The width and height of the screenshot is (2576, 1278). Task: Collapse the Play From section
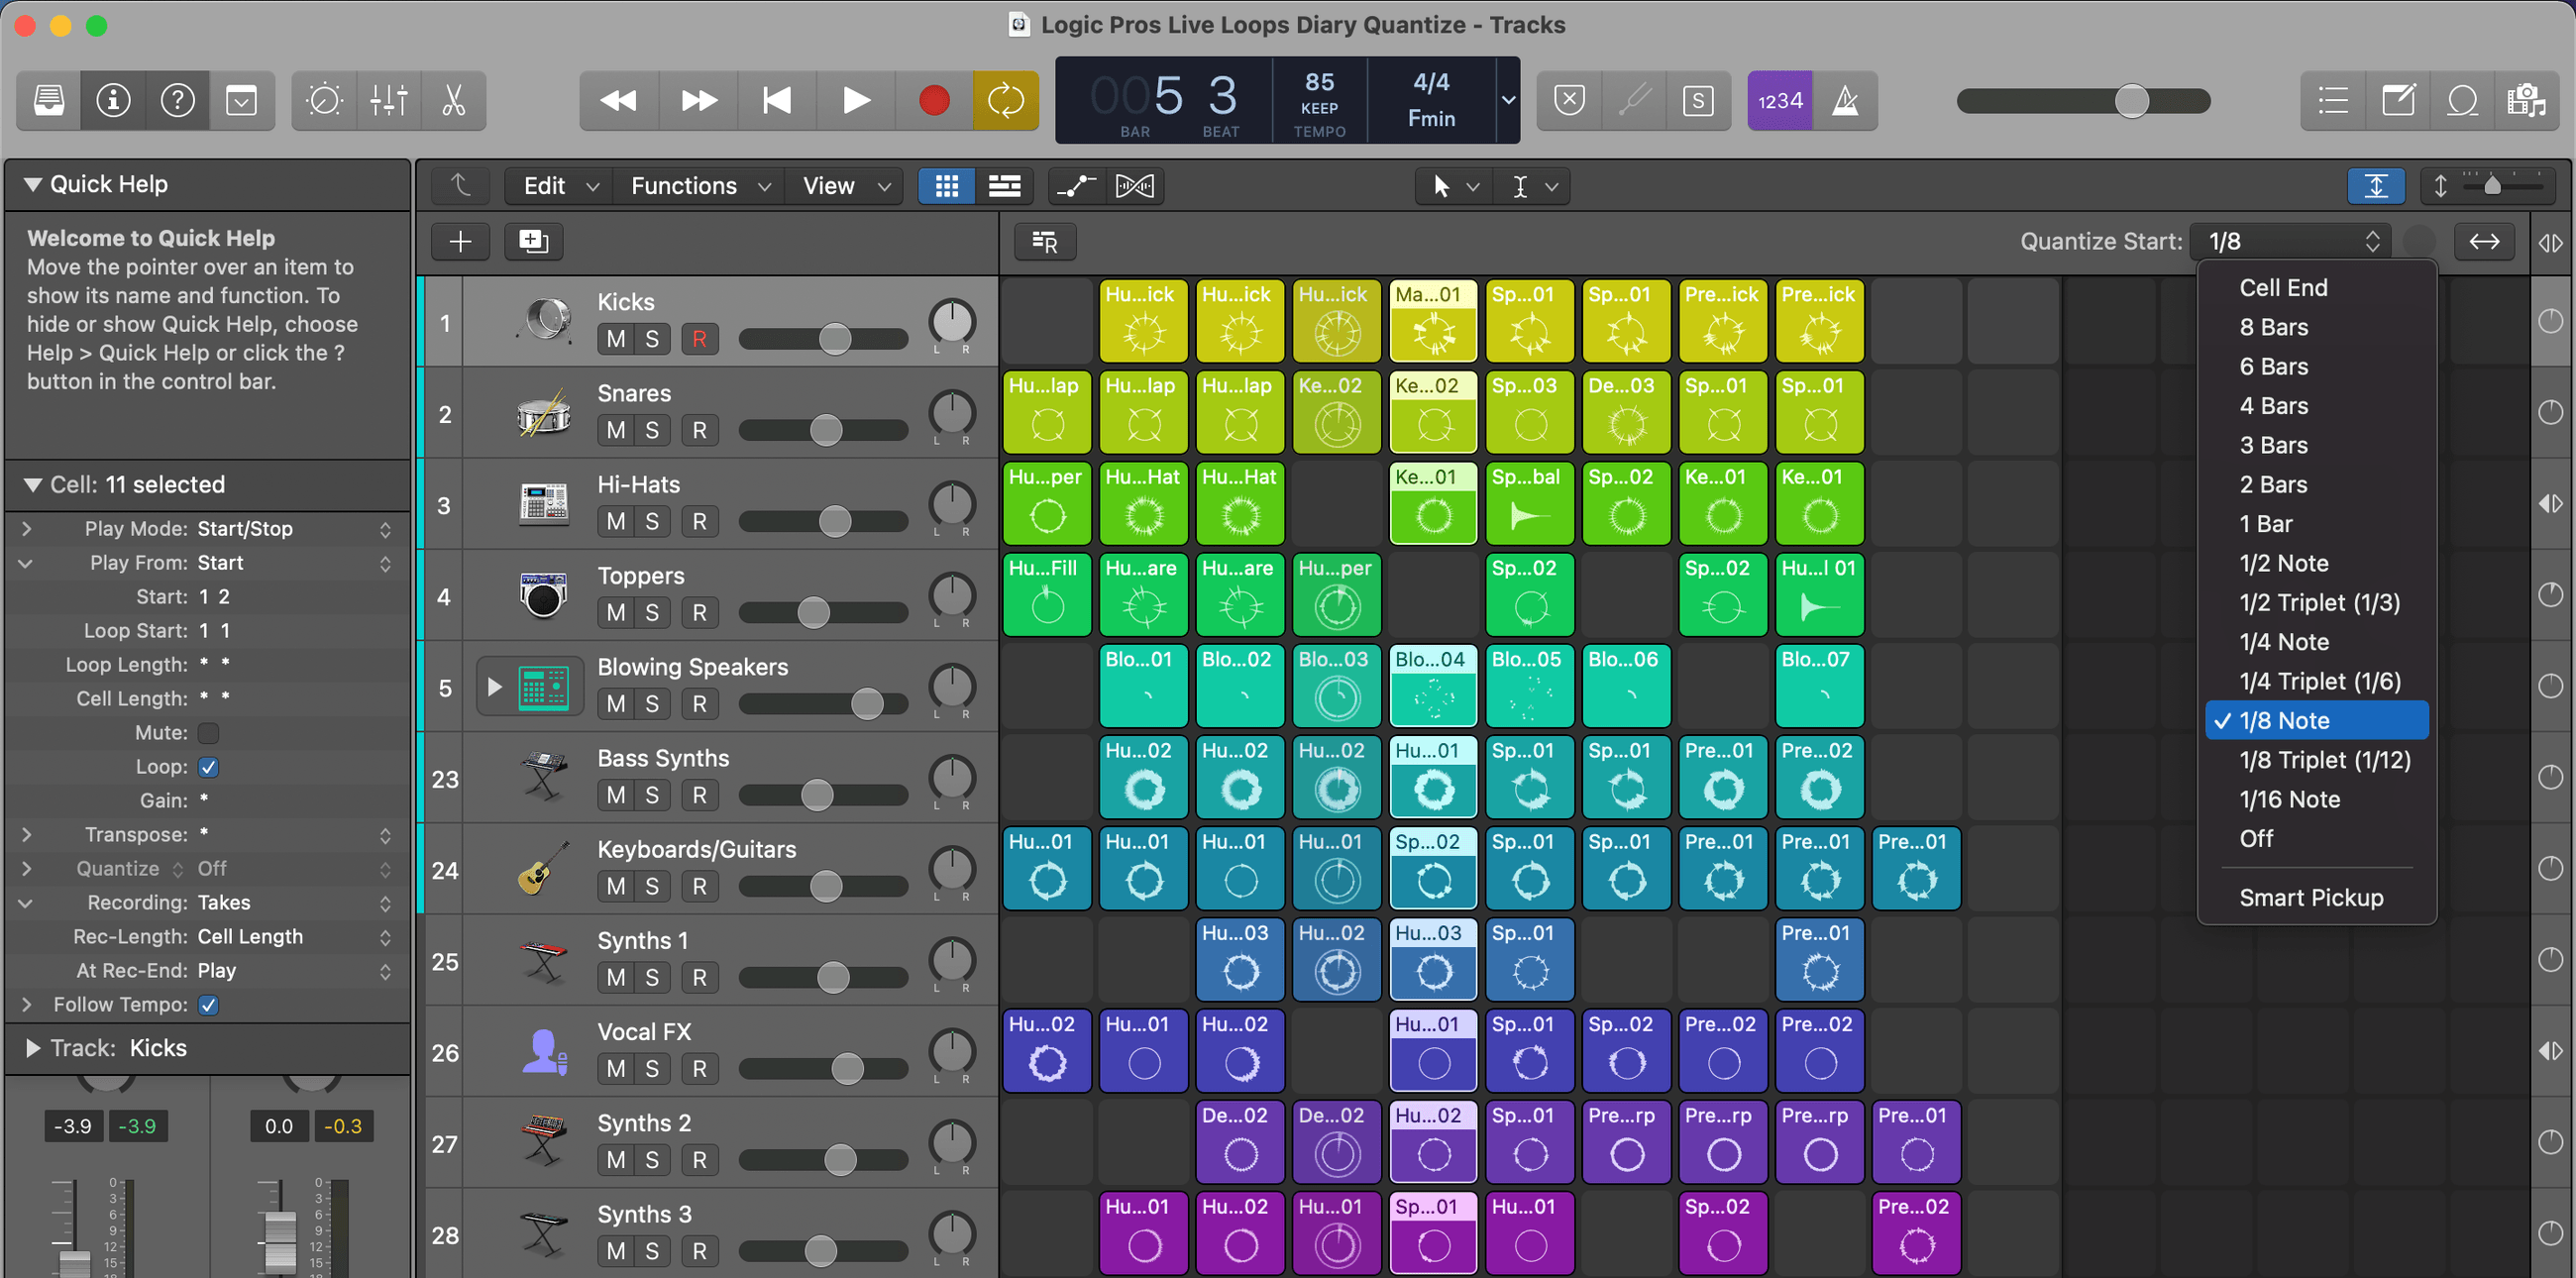pyautogui.click(x=27, y=563)
